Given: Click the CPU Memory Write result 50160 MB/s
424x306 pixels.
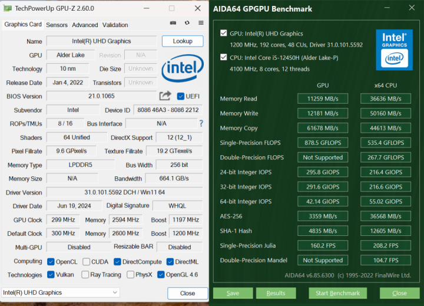Looking at the screenshot, I should 386,113.
